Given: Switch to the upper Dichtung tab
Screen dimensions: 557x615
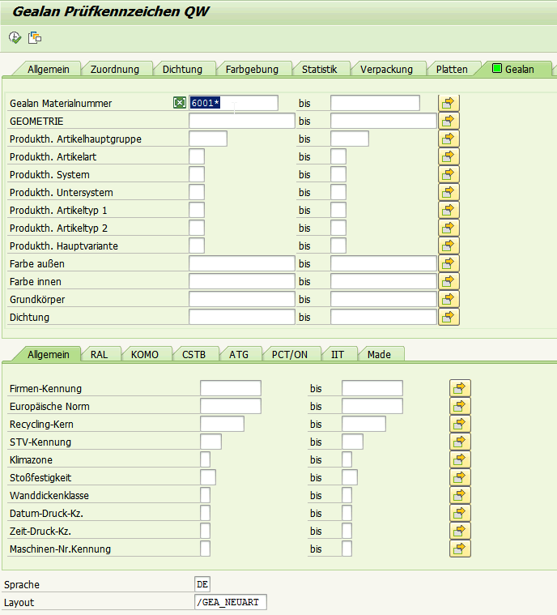Looking at the screenshot, I should point(182,69).
